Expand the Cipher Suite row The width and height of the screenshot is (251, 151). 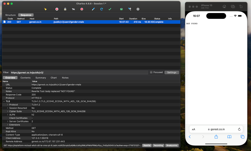click(x=8, y=111)
